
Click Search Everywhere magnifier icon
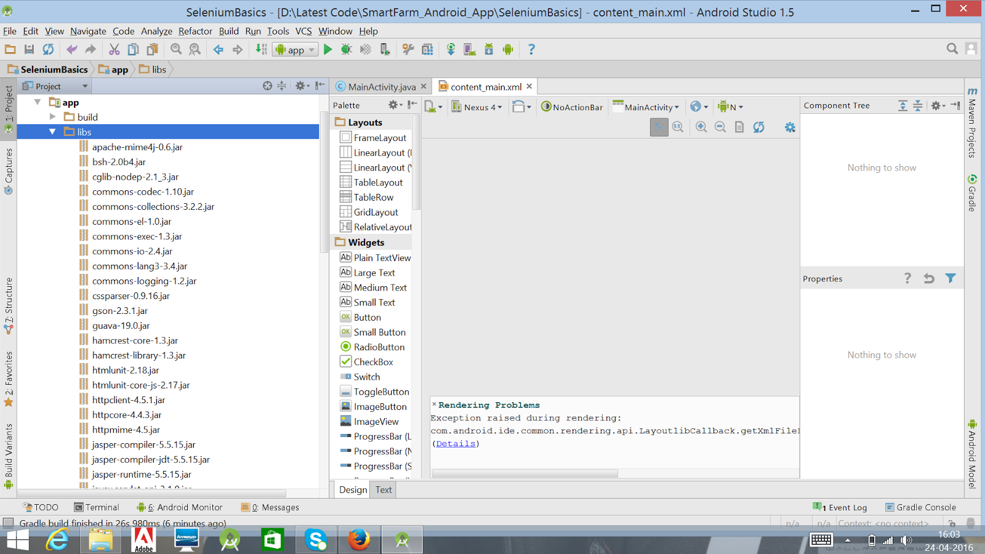pos(952,49)
